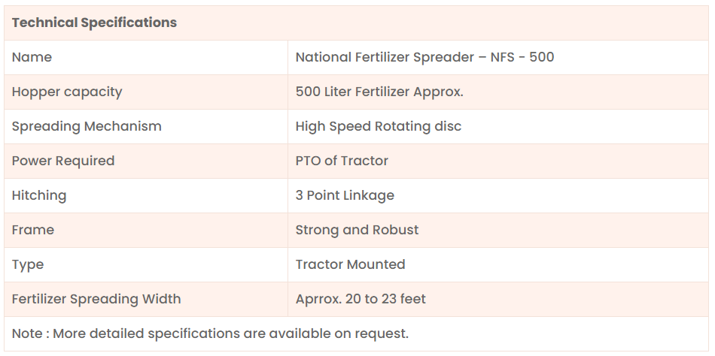Click the 500 Liter Fertilizer Approx. value
Screen dimensions: 715x356
(379, 92)
